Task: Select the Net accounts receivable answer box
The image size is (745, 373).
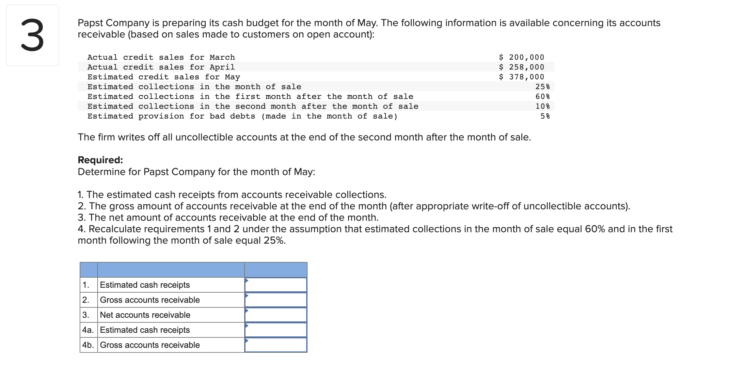Action: (x=276, y=315)
